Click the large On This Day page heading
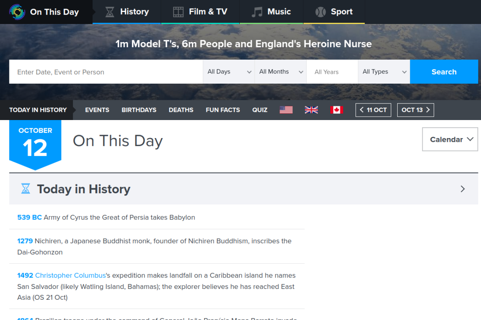Screen dimensions: 481x320 pos(118,141)
